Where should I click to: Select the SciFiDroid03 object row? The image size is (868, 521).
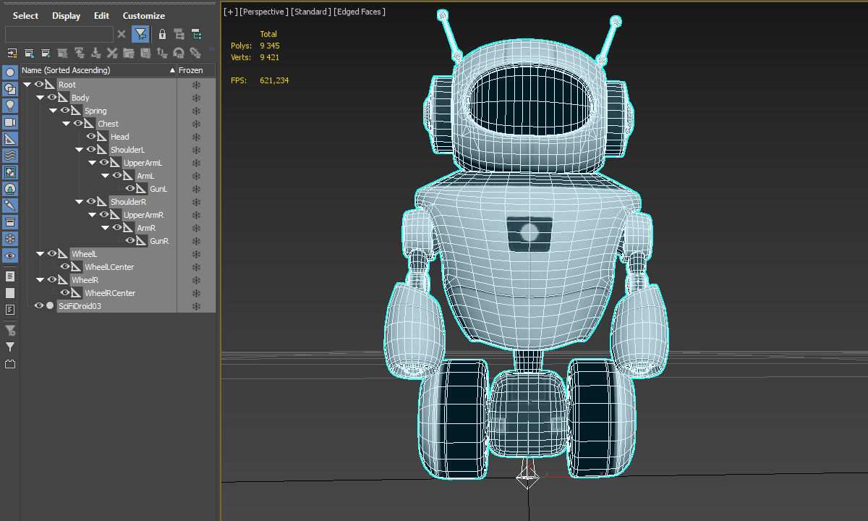click(x=80, y=306)
